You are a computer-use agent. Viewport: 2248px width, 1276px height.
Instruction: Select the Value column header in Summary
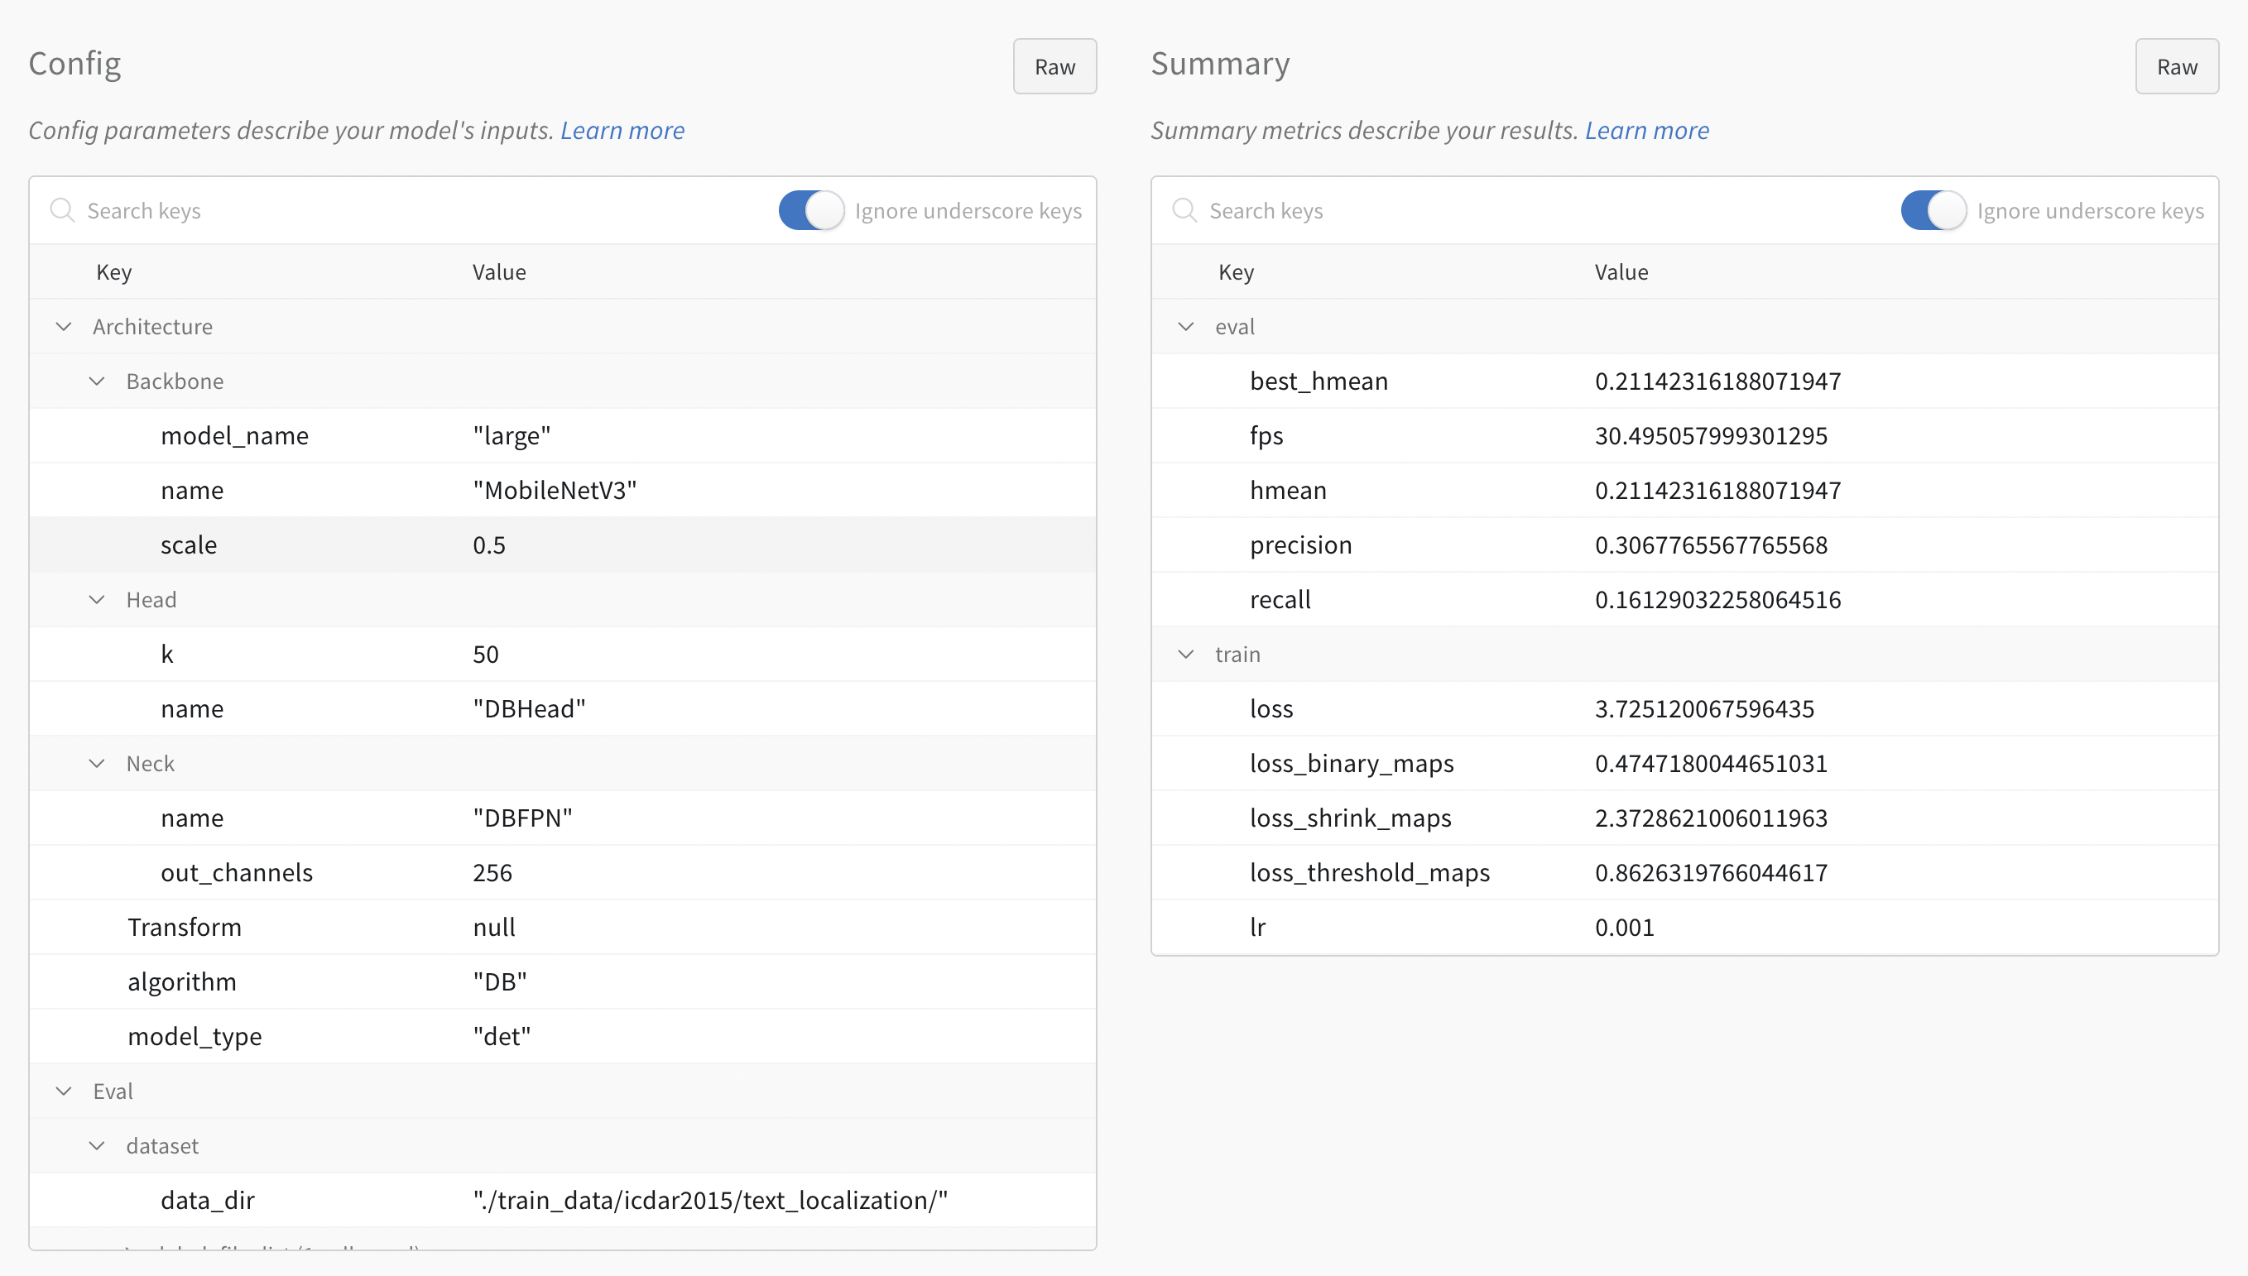pos(1621,271)
